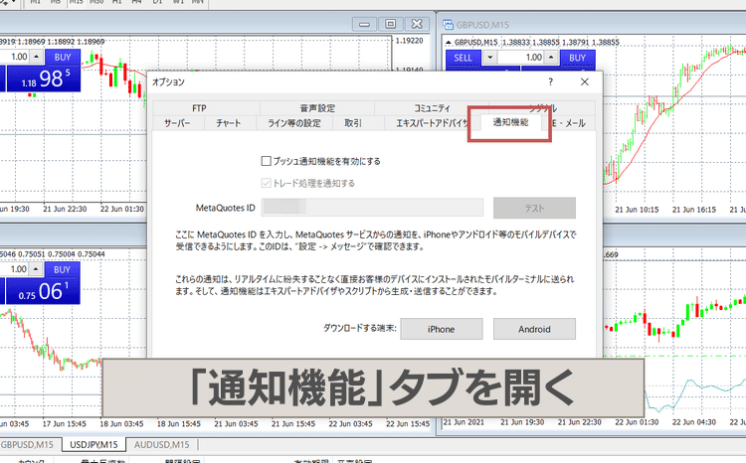
Task: Click the 0.75 06 buy price tile
Action: [x=44, y=291]
